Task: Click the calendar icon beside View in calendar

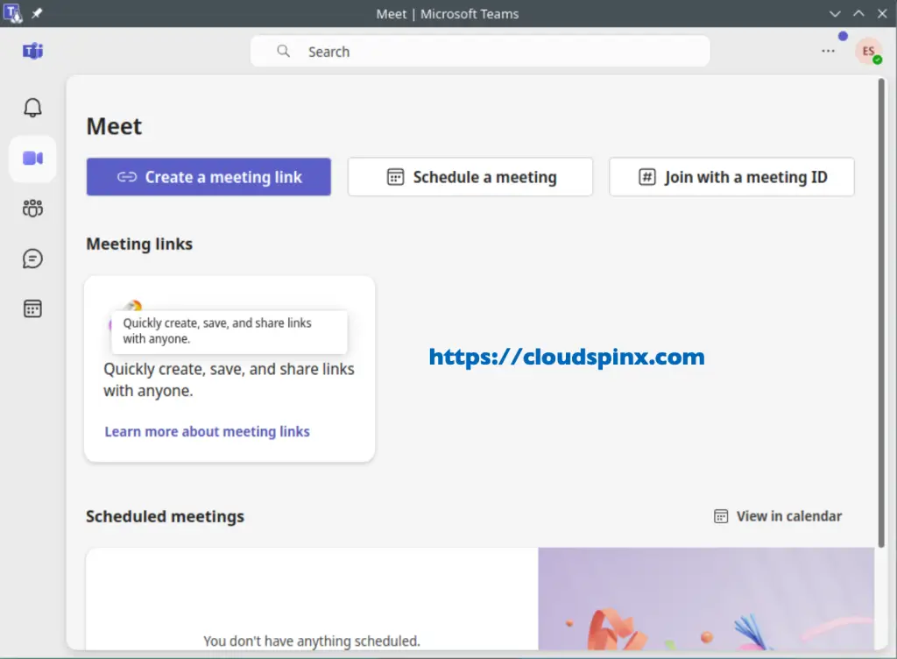Action: tap(720, 516)
